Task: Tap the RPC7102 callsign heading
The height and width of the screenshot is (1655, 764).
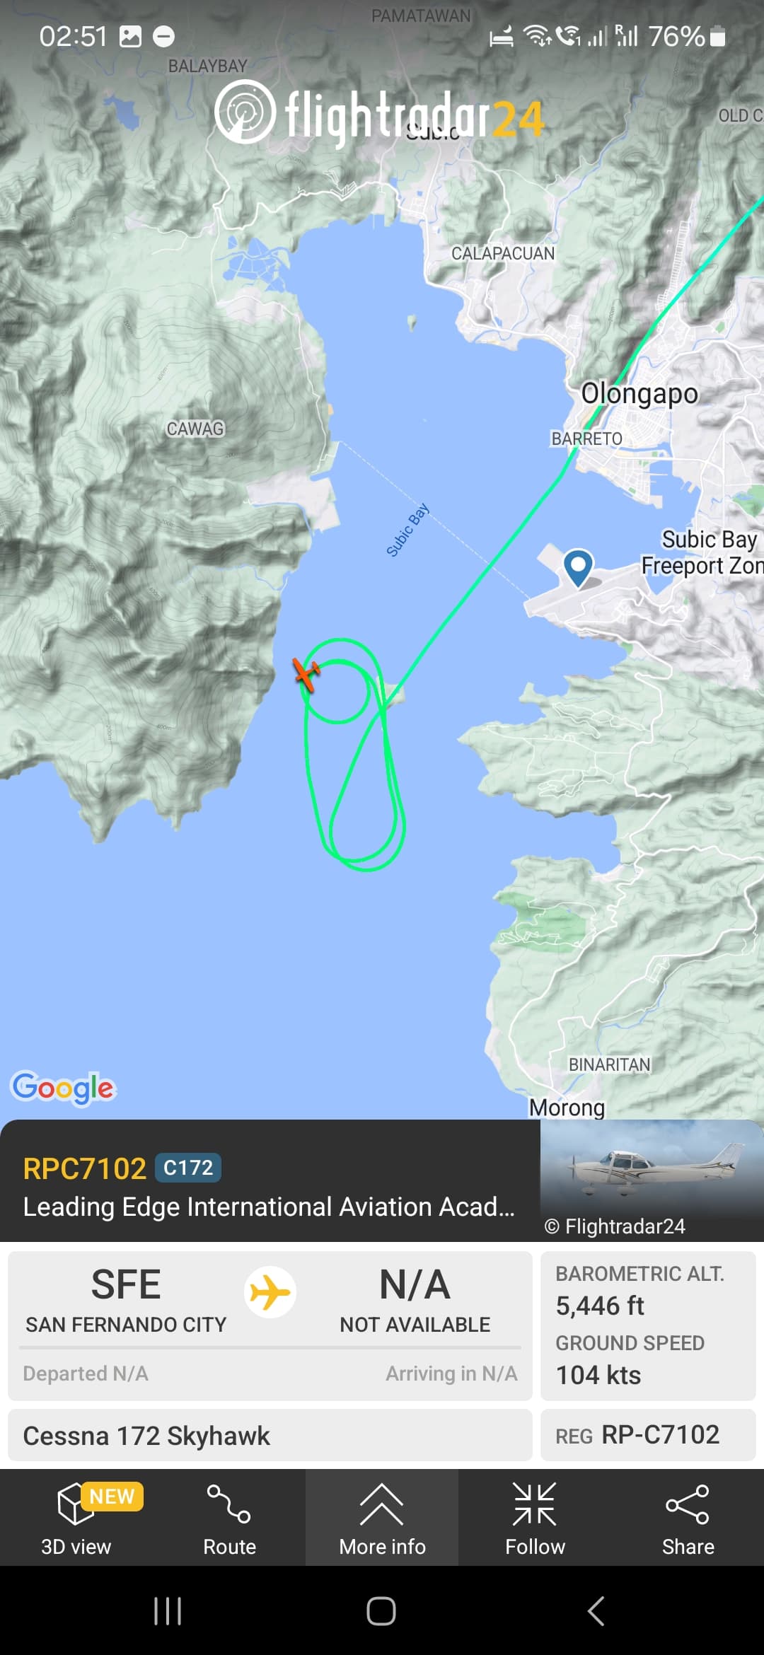Action: pos(84,1168)
